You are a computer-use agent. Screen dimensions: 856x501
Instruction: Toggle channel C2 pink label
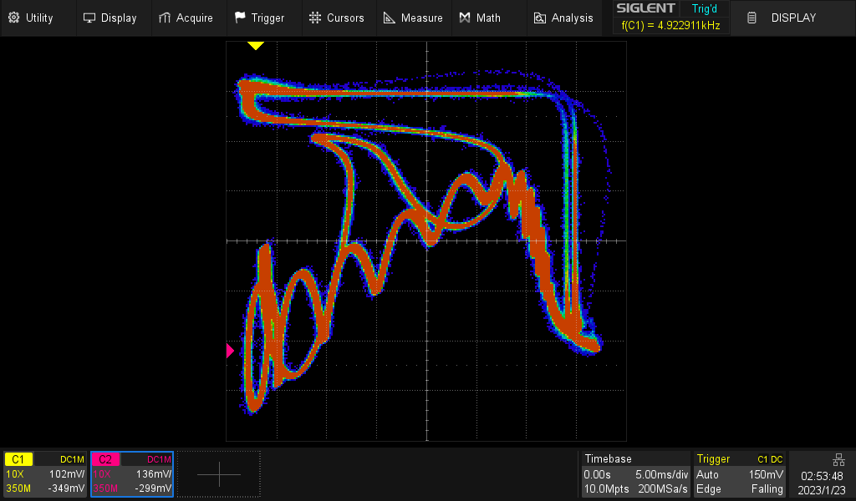point(105,459)
